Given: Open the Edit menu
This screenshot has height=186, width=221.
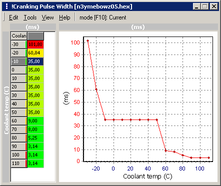Looking at the screenshot, I should (13, 17).
